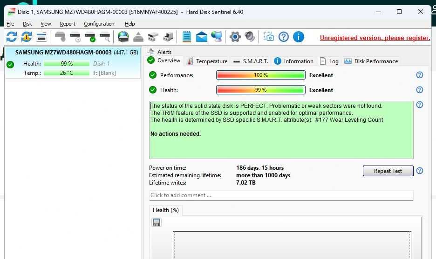The width and height of the screenshot is (436, 259).
Task: Open the File menu
Action: click(10, 24)
